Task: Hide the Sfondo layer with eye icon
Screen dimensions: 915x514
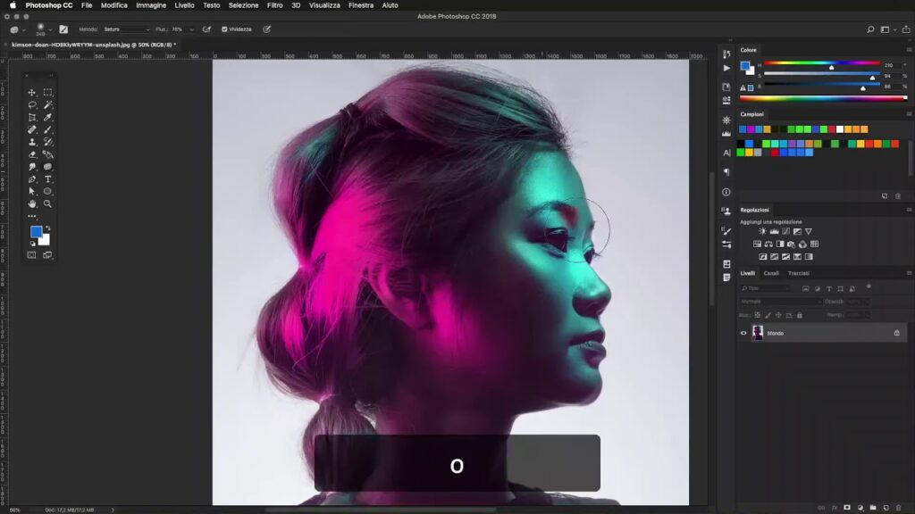Action: point(743,333)
